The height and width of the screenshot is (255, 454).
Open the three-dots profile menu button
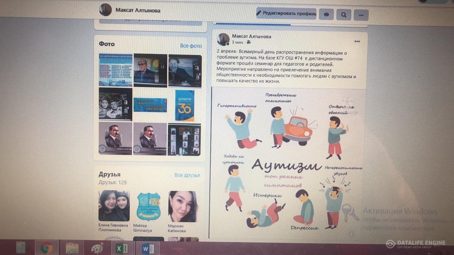coord(361,15)
